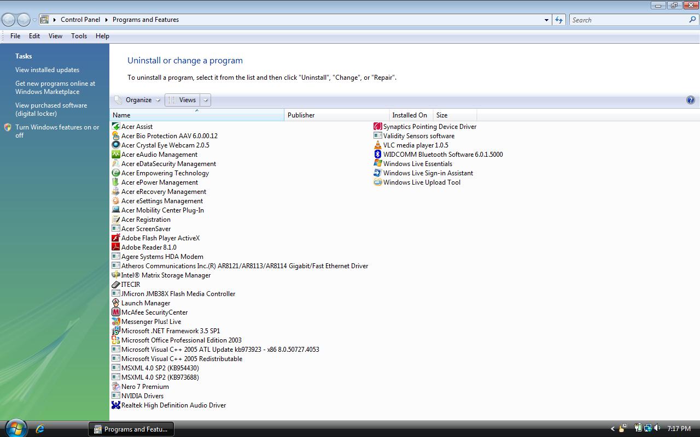Viewport: 700px width, 437px height.
Task: Click the VLC media player cone icon
Action: click(377, 145)
